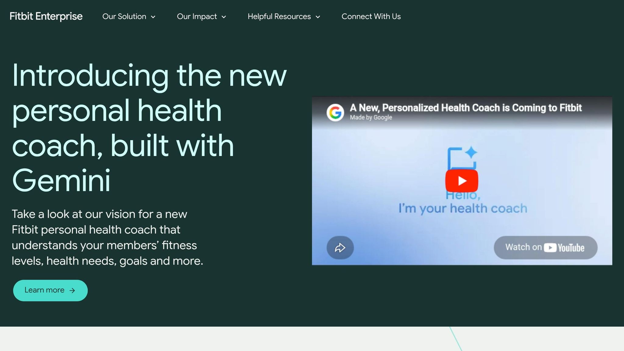The width and height of the screenshot is (624, 351).
Task: Click the share arrow on the video
Action: [339, 248]
